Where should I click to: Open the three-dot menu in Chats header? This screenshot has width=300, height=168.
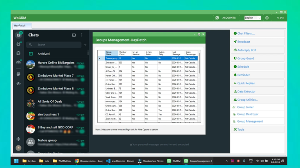click(82, 35)
